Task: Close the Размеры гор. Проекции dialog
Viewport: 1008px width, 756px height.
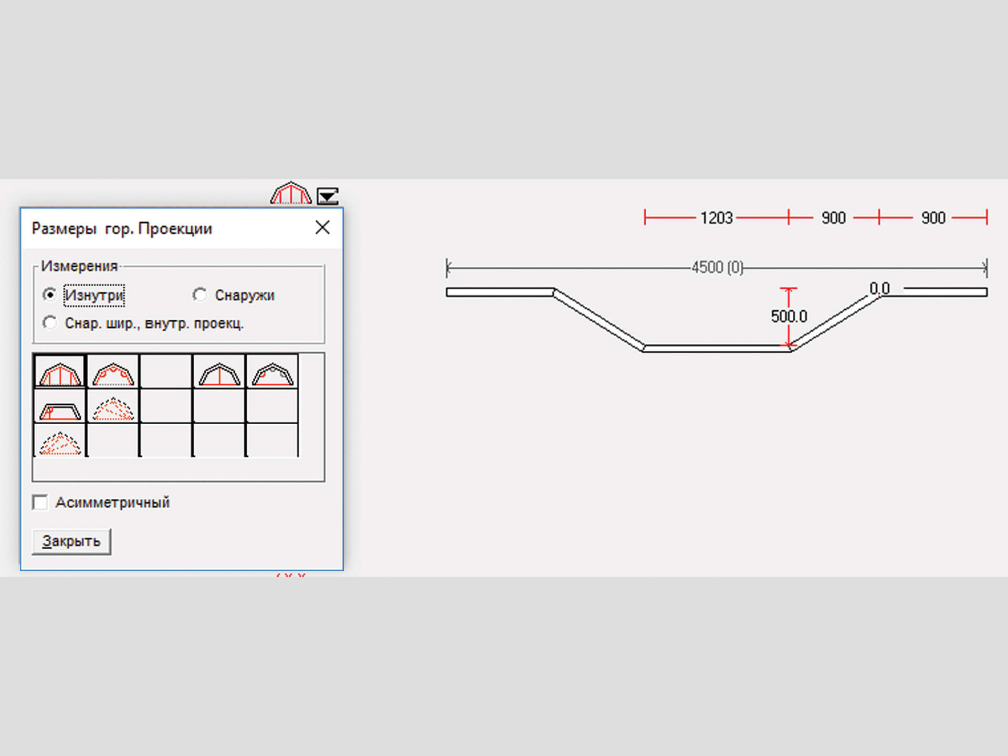Action: coord(322,228)
